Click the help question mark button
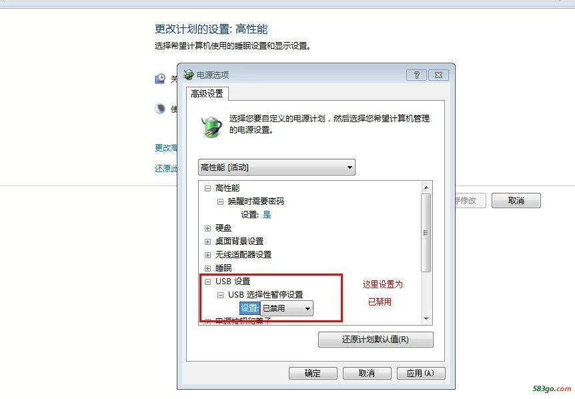The height and width of the screenshot is (399, 575). tap(416, 75)
